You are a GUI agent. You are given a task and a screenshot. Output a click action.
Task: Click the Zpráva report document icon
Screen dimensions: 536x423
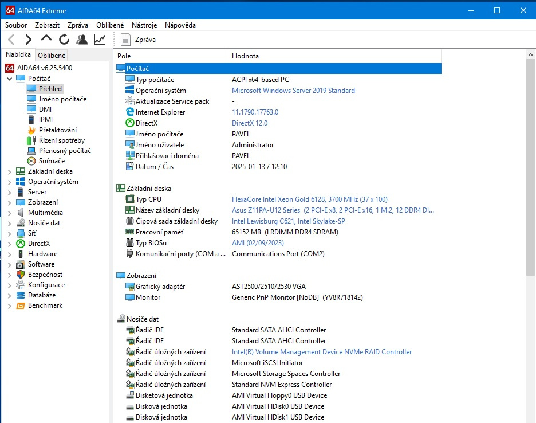tap(125, 40)
